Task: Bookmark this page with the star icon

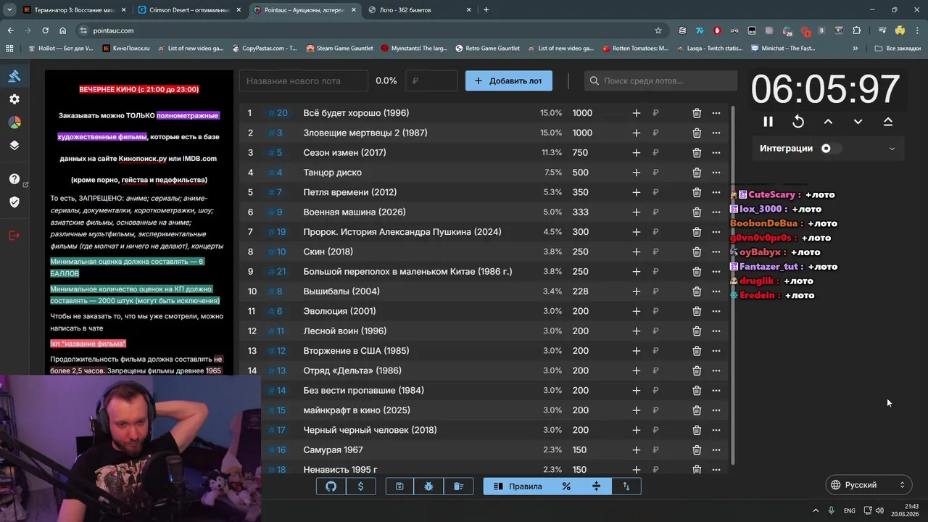Action: (x=658, y=30)
